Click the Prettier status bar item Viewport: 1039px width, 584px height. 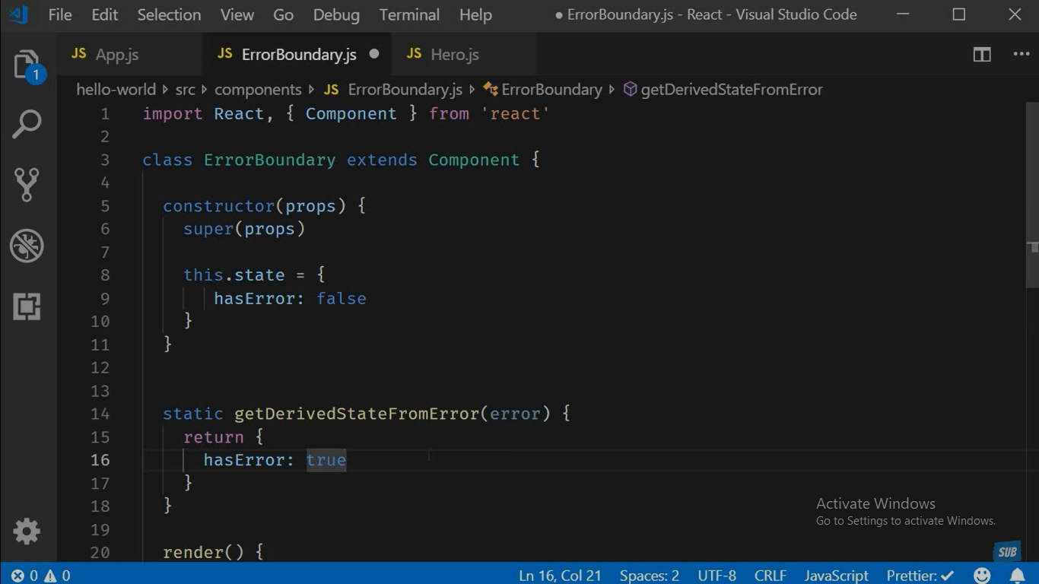tap(920, 576)
